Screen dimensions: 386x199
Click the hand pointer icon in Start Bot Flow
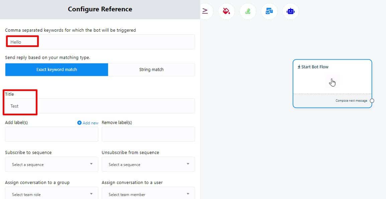(x=332, y=82)
